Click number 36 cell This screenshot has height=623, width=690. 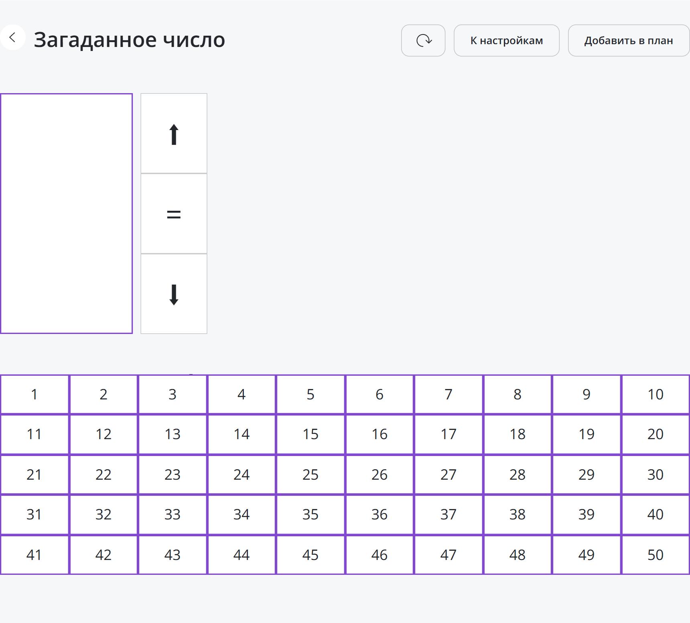(x=379, y=515)
